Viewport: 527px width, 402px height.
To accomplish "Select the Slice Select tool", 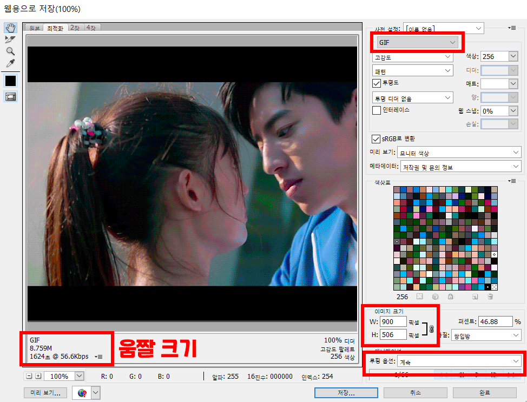I will 10,39.
